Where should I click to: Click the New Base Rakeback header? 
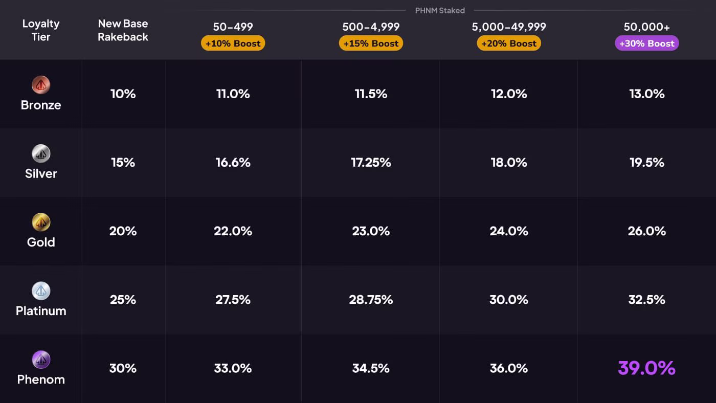(123, 30)
